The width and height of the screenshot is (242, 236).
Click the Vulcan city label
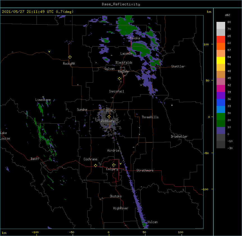(x=152, y=222)
